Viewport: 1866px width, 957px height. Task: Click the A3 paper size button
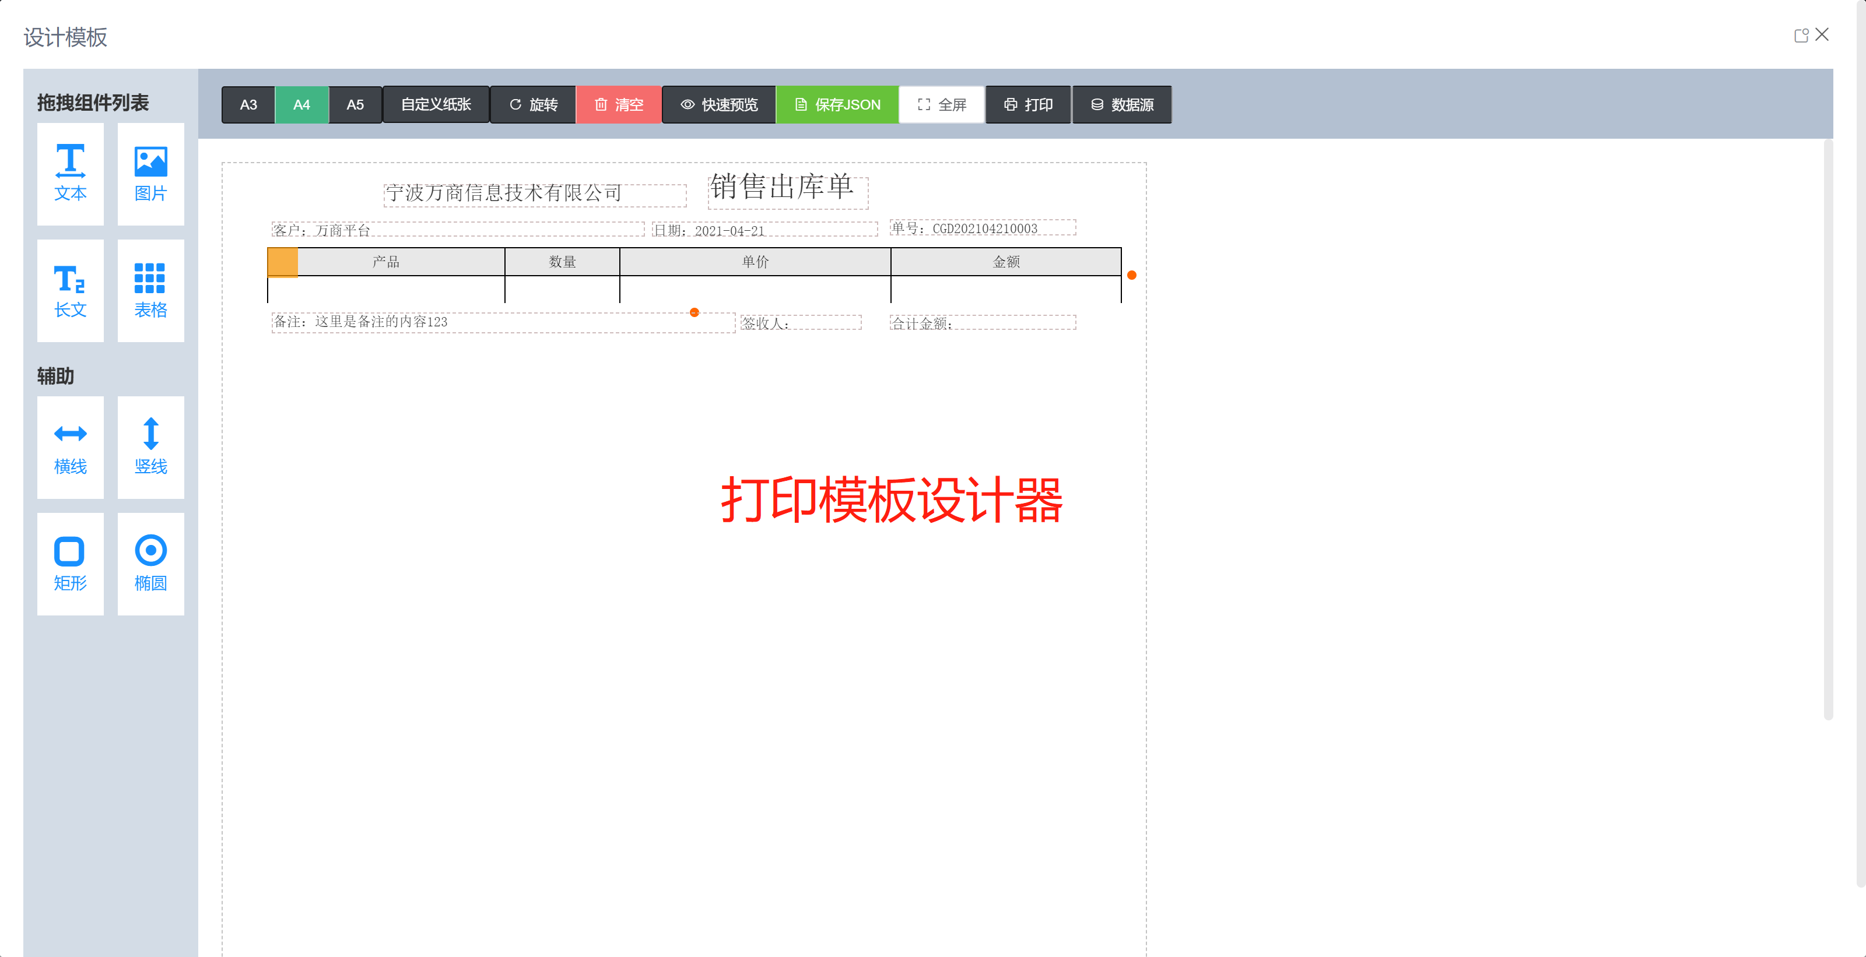248,104
